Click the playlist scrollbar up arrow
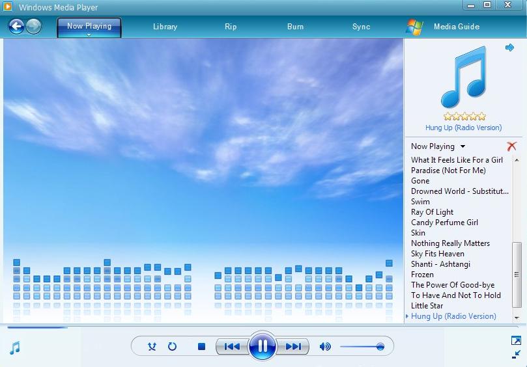This screenshot has height=367, width=527. [517, 160]
